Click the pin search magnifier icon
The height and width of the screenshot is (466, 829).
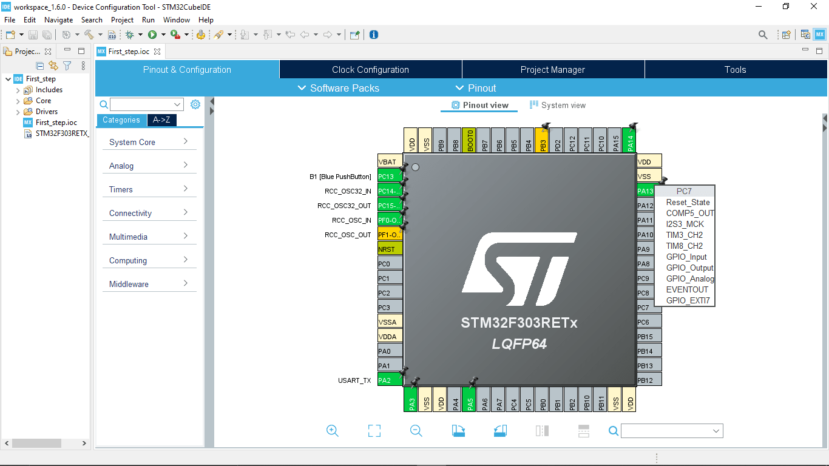pyautogui.click(x=614, y=431)
